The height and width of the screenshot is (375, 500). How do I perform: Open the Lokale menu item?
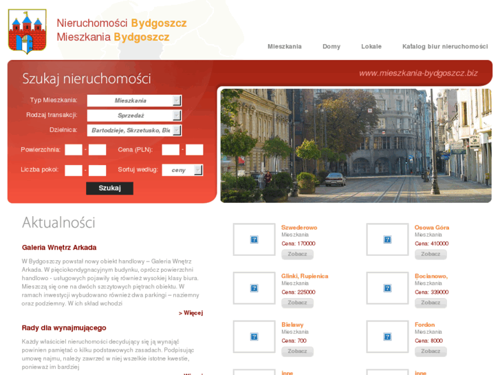pyautogui.click(x=371, y=47)
